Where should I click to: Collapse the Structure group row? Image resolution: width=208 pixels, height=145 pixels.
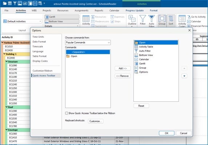point(7,61)
